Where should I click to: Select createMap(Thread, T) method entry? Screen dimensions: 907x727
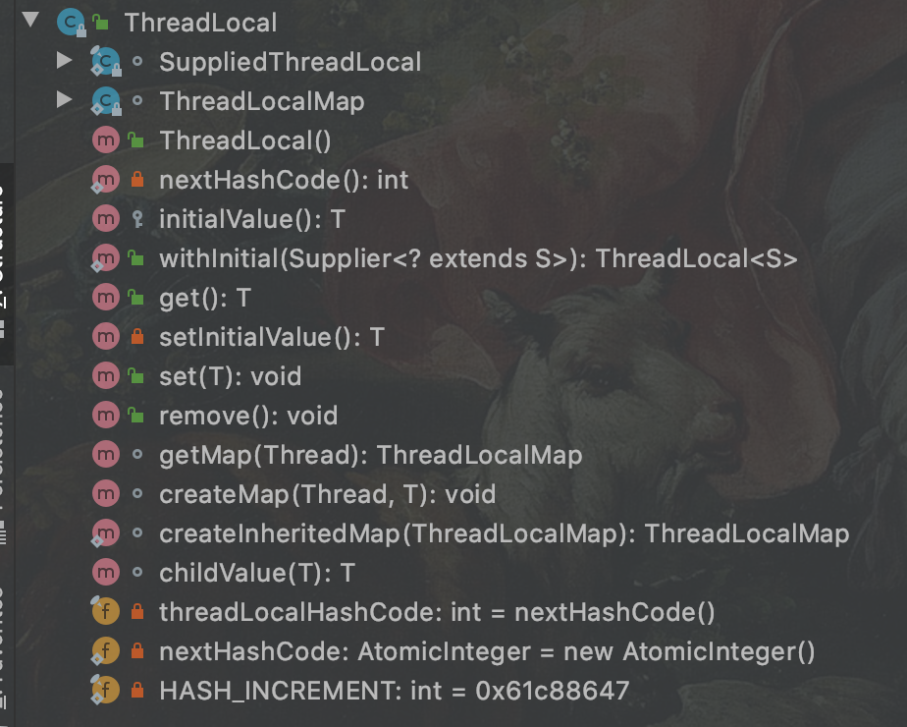[328, 494]
